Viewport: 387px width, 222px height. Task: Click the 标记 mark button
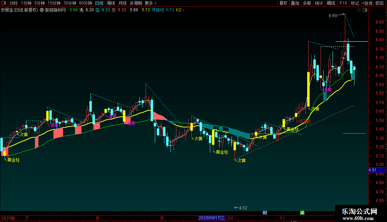coord(355,3)
